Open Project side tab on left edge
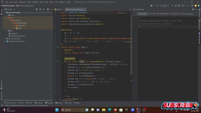201x113 pixels. coord(1,12)
